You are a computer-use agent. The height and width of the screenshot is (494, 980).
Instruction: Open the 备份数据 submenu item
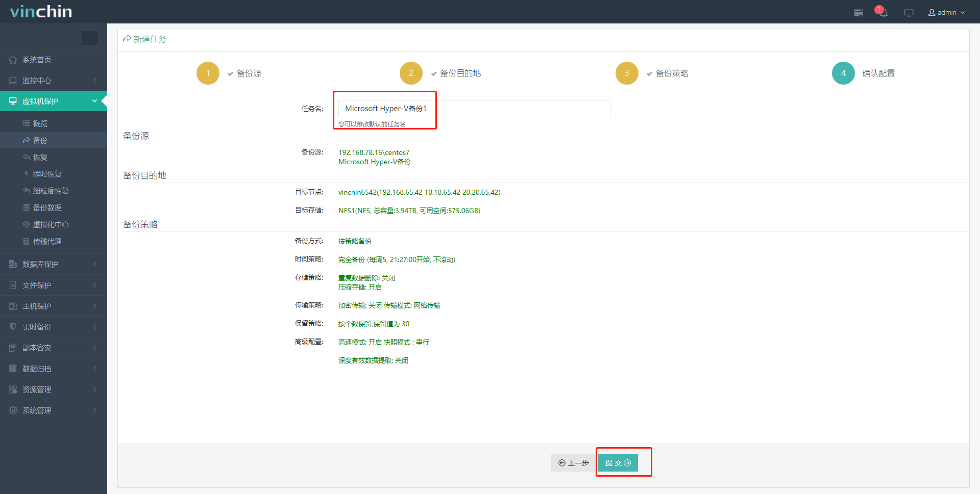click(x=54, y=207)
